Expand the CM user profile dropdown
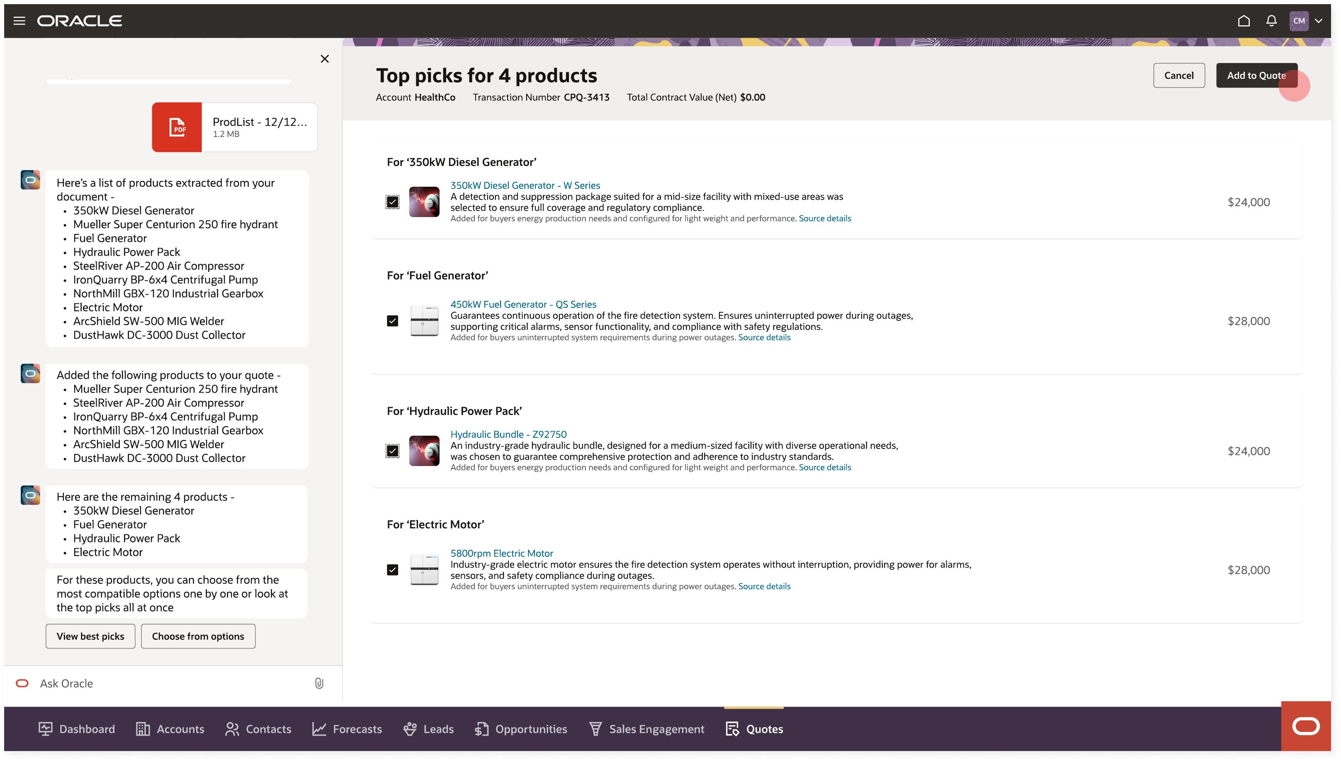The height and width of the screenshot is (761, 1341). 1318,21
